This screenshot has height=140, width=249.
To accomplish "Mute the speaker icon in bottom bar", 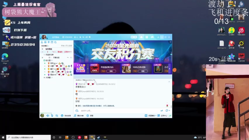I will pos(48,115).
